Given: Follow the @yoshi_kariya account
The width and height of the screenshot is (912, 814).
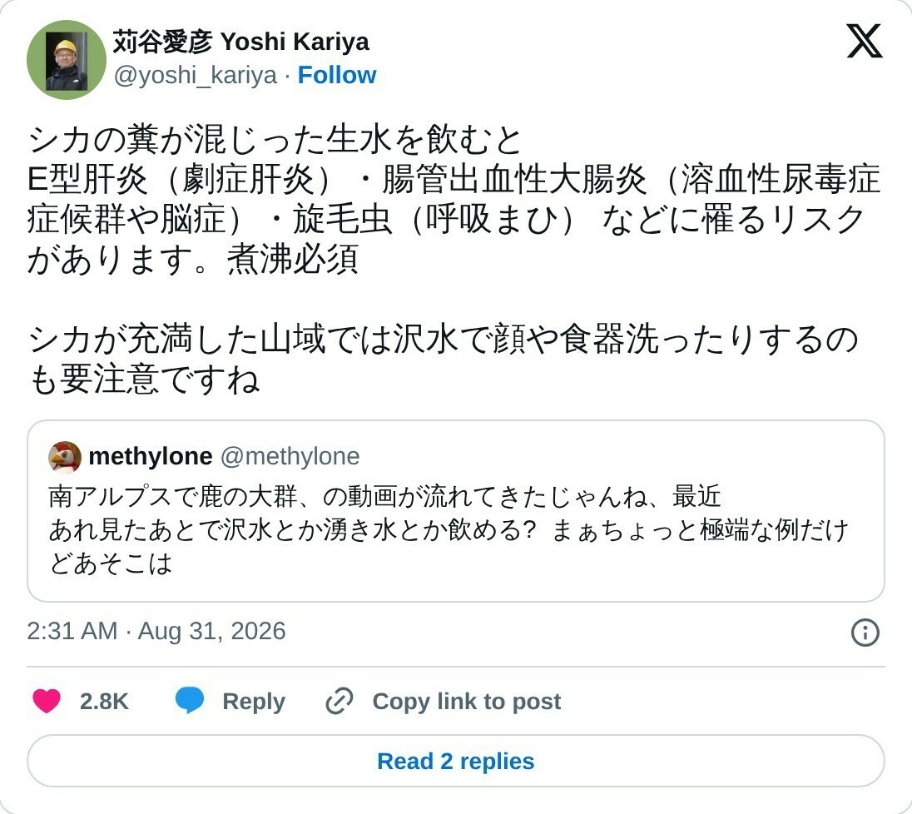Looking at the screenshot, I should tap(337, 75).
